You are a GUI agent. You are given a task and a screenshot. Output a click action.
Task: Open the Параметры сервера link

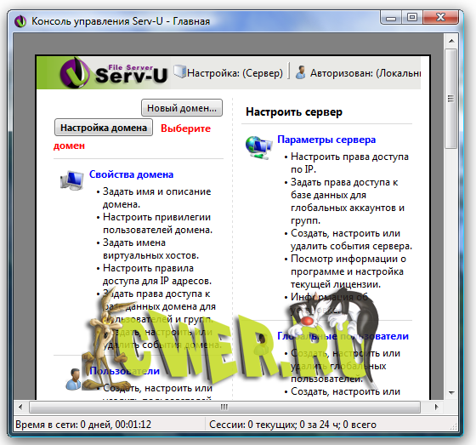tap(326, 140)
